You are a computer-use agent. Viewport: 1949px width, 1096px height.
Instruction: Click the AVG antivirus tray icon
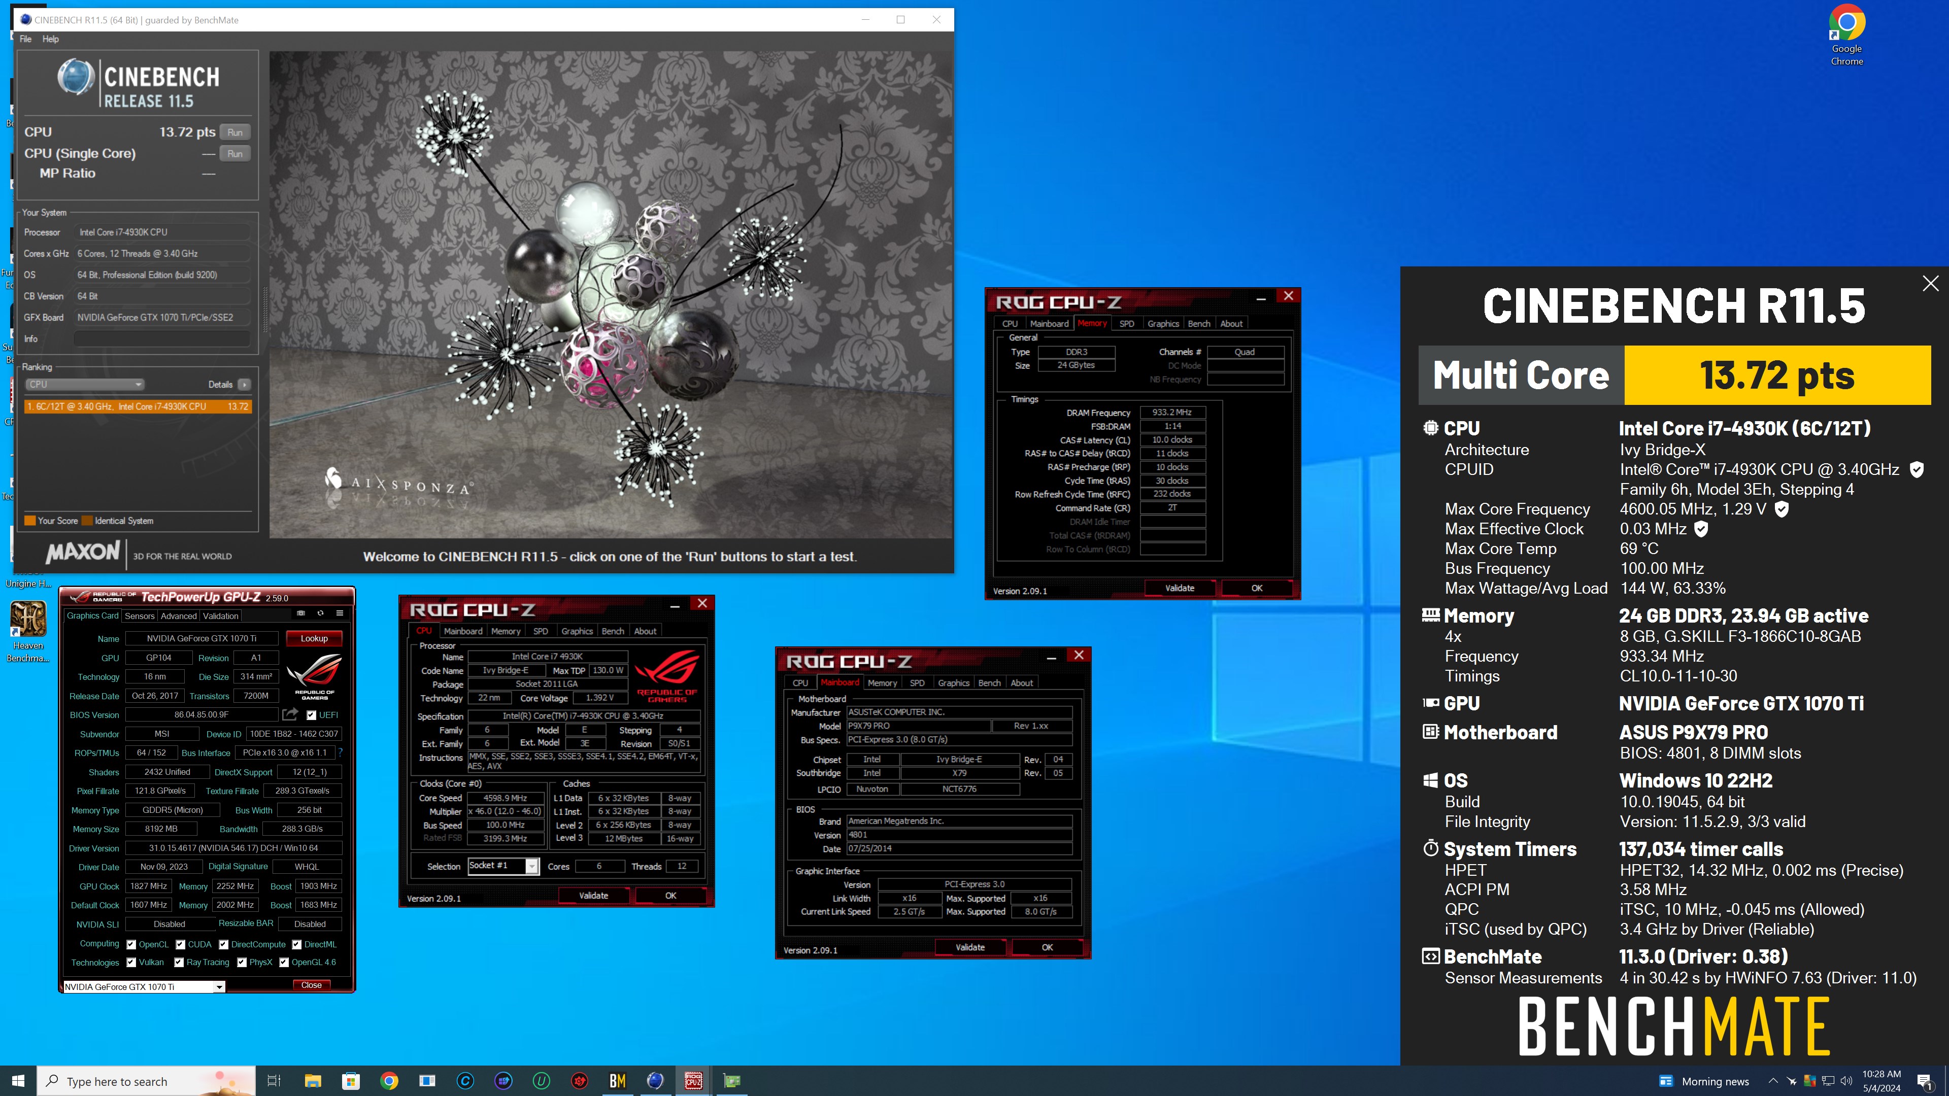tap(1810, 1081)
